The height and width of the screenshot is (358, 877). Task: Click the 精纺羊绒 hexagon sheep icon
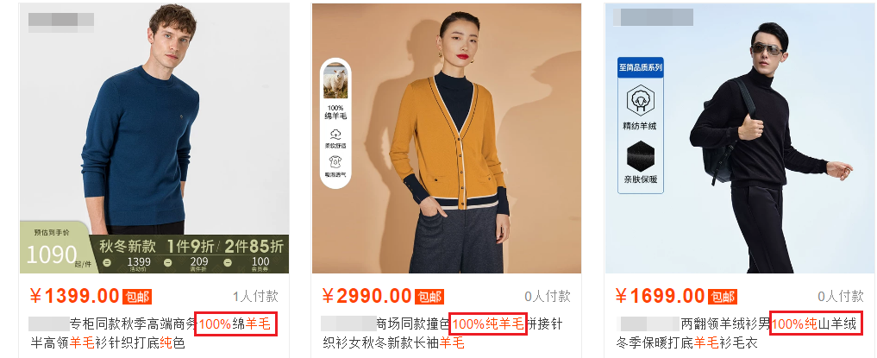tap(641, 101)
